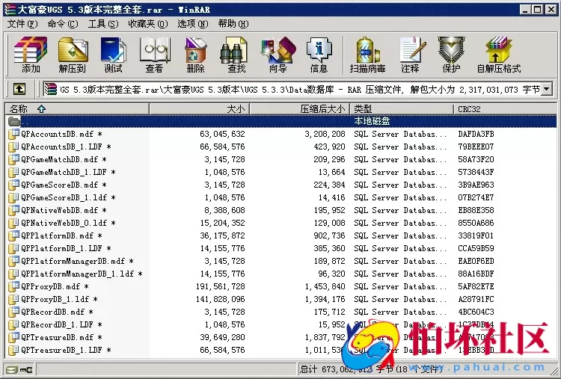Viewport: 561px width, 379px height.
Task: Sort by CRC32 column header
Action: tap(504, 108)
